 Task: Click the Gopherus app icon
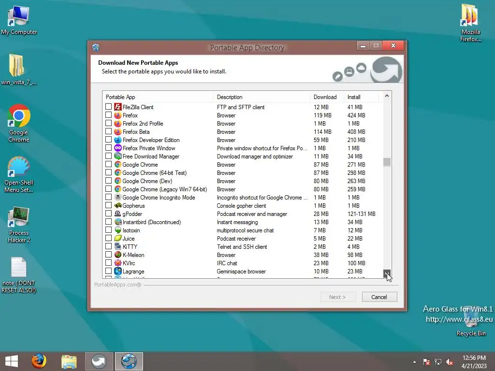click(x=118, y=205)
